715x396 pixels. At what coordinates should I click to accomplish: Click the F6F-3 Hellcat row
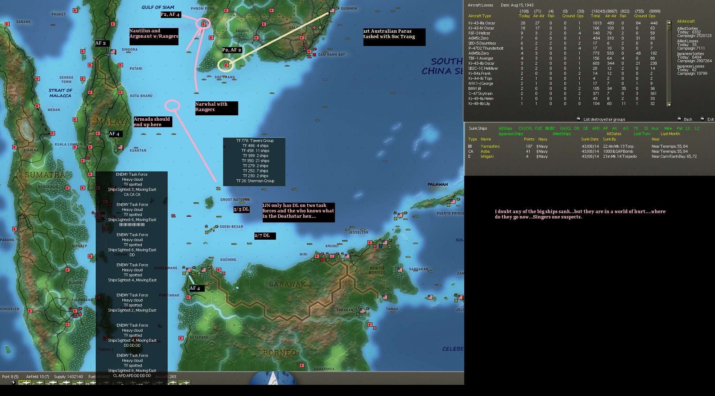click(x=563, y=33)
